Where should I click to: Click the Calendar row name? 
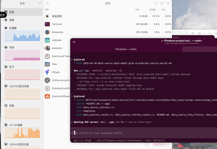point(57,40)
